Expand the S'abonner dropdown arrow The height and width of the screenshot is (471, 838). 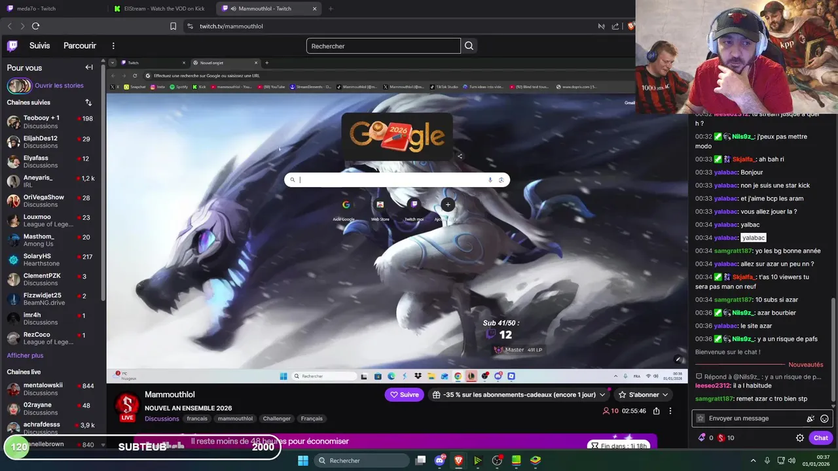coord(665,394)
